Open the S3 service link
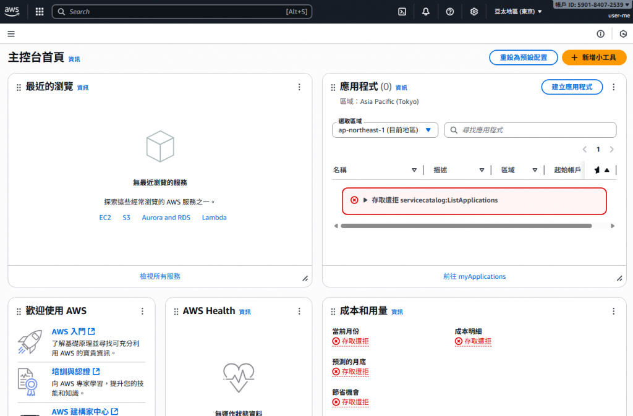This screenshot has width=633, height=416. pos(126,218)
